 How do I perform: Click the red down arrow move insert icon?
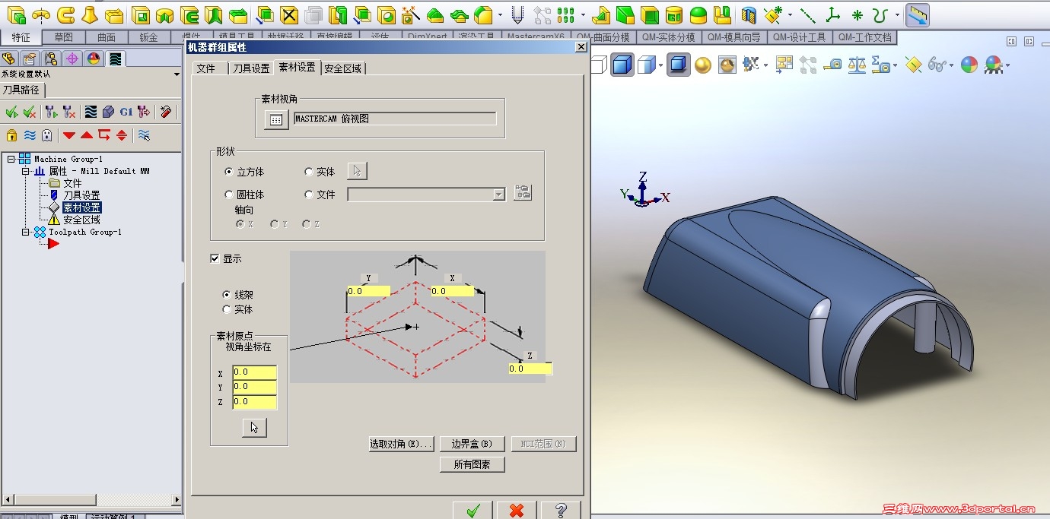69,135
